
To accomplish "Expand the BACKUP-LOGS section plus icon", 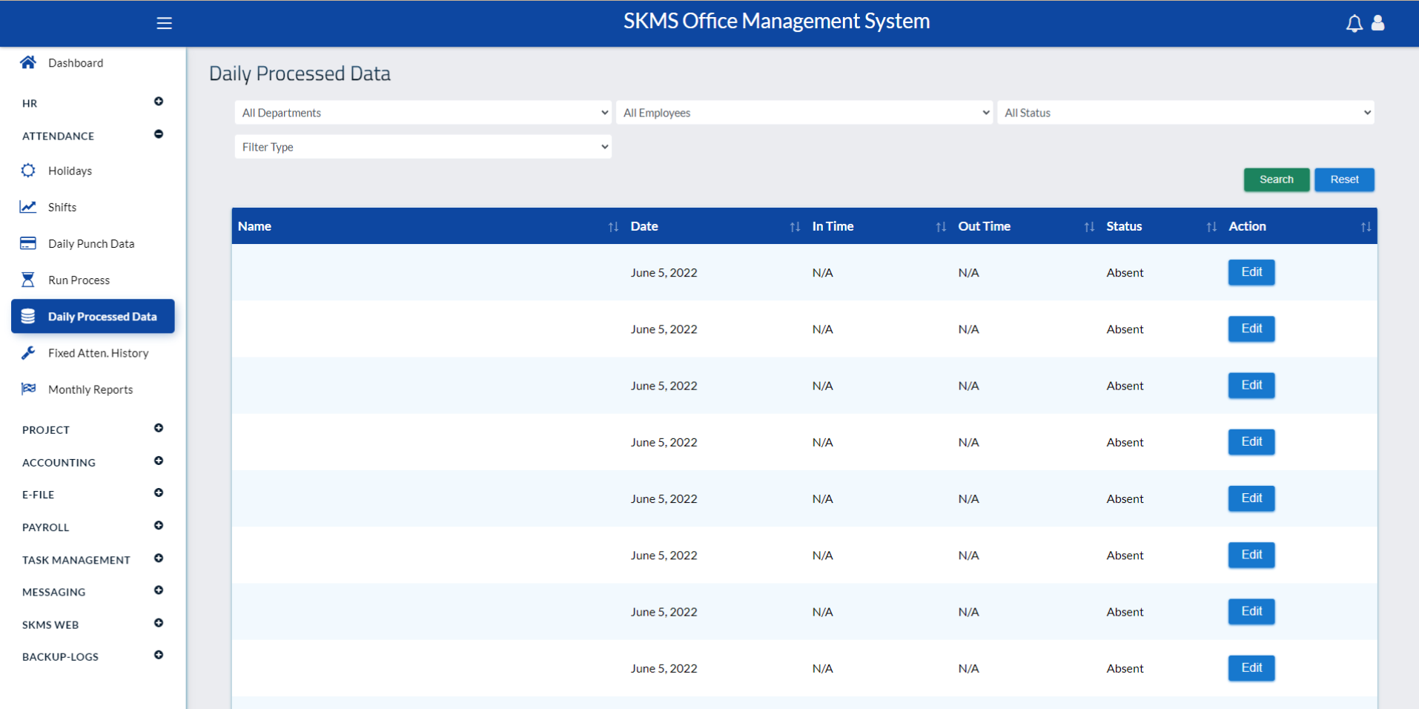I will point(159,655).
